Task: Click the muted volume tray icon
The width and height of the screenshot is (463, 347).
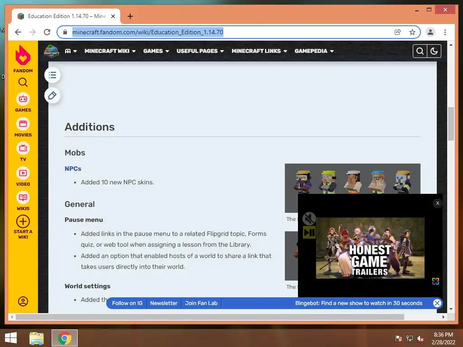Action: click(420, 338)
